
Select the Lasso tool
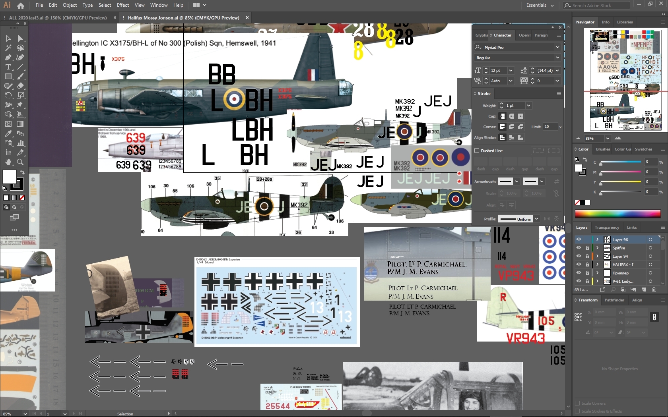click(20, 48)
